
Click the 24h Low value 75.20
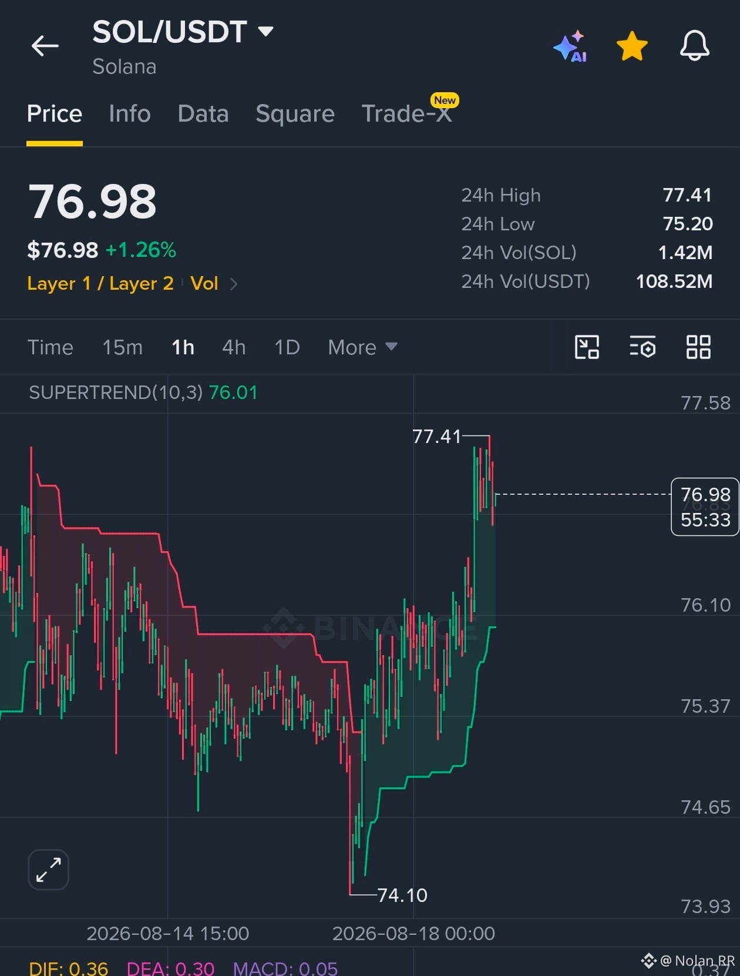click(x=687, y=224)
